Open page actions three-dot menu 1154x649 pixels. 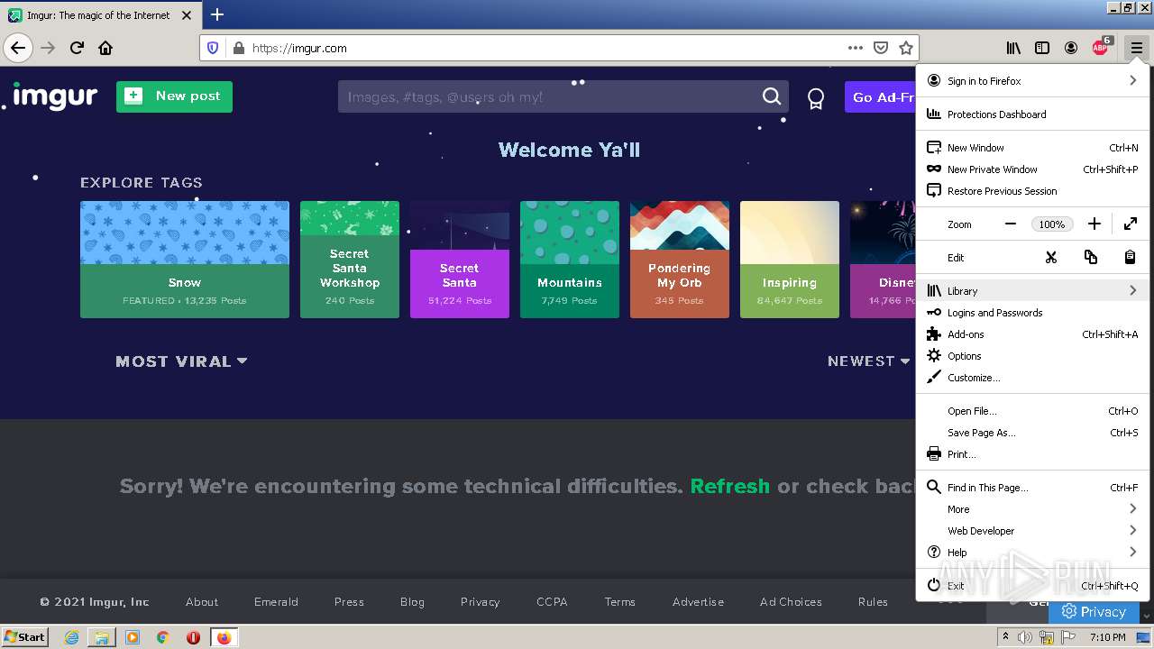click(856, 48)
